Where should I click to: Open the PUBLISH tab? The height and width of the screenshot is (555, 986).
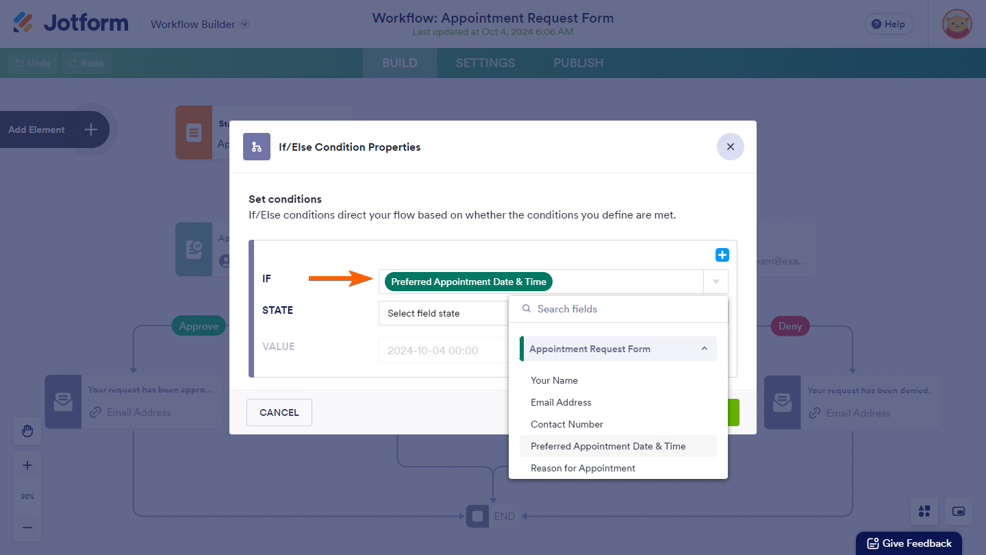click(579, 63)
